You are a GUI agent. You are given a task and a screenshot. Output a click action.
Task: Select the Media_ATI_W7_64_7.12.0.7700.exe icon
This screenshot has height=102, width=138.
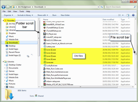pyautogui.click(x=44, y=84)
